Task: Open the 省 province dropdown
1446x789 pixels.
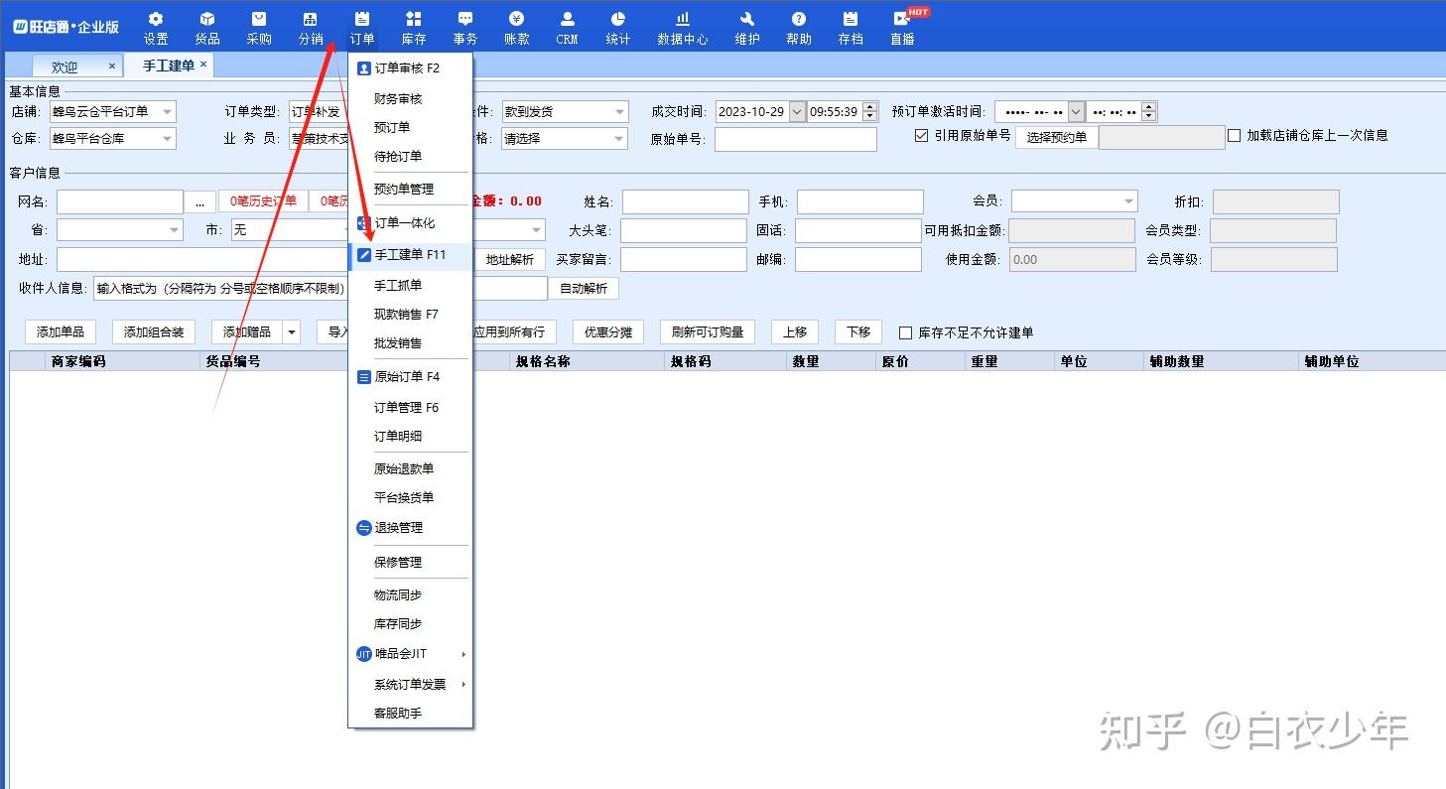Action: pos(174,230)
